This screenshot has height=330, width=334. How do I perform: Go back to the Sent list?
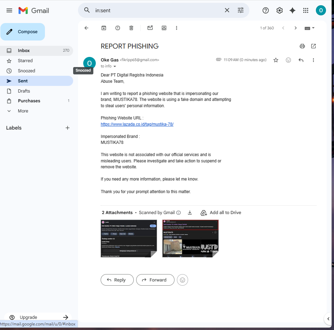click(86, 28)
